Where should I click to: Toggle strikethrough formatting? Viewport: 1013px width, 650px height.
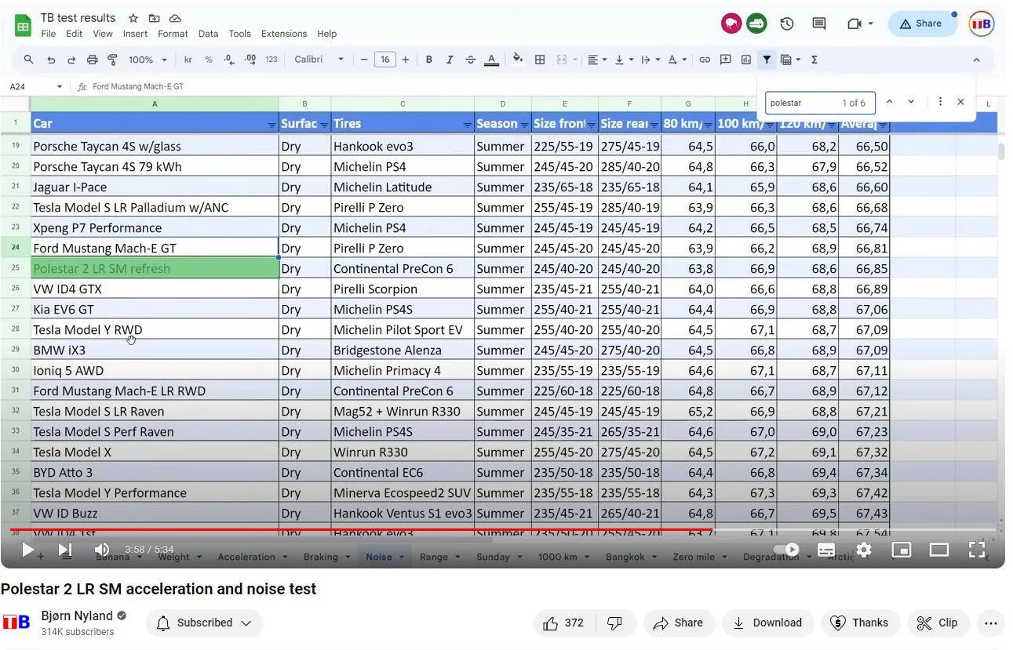[x=470, y=60]
